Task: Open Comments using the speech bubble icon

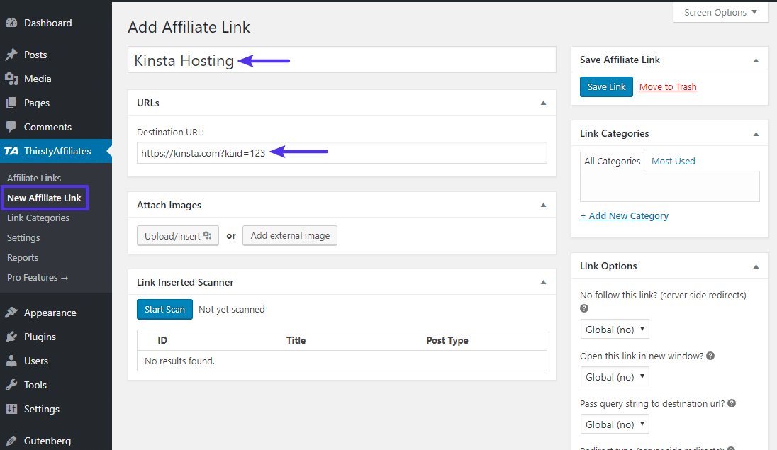Action: pyautogui.click(x=13, y=126)
